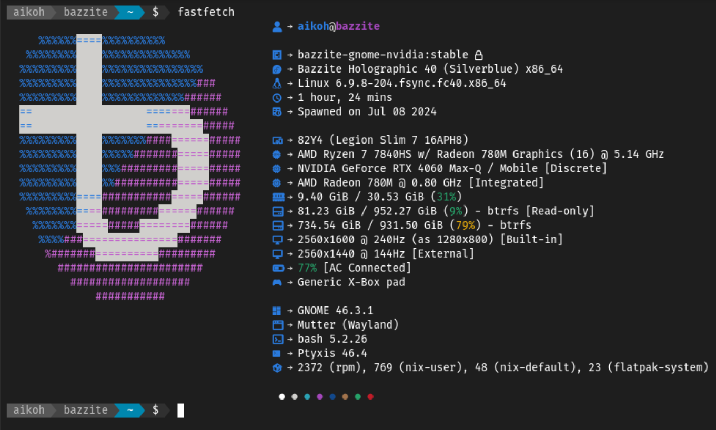
Task: Click the text GNOME 46.3.1
Action: tap(336, 310)
